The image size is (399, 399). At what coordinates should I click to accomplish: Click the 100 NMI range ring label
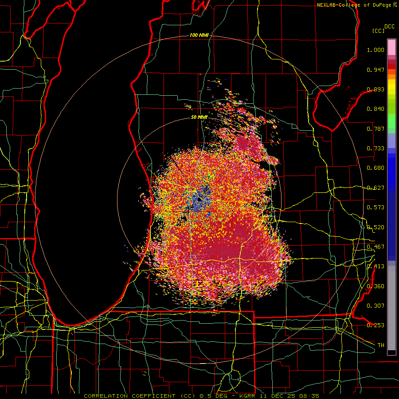(x=199, y=35)
